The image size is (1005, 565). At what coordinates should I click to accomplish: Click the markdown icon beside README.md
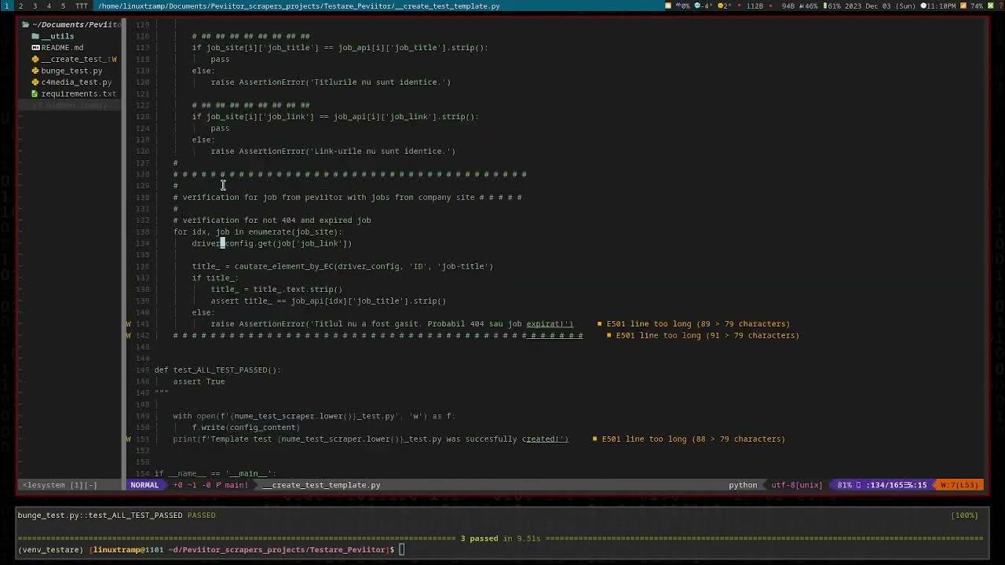[x=35, y=47]
